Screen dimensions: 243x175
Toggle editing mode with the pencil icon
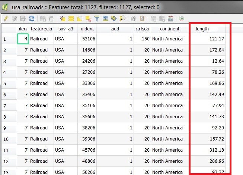[6, 19]
